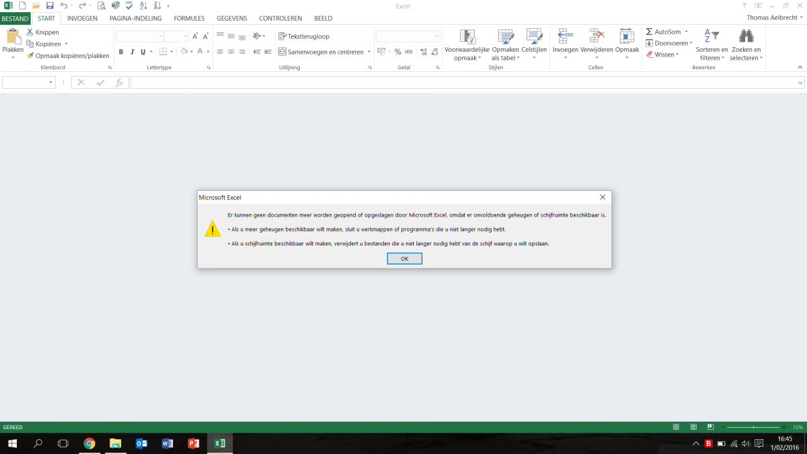807x454 pixels.
Task: Switch to the BEELD tab
Action: (323, 19)
